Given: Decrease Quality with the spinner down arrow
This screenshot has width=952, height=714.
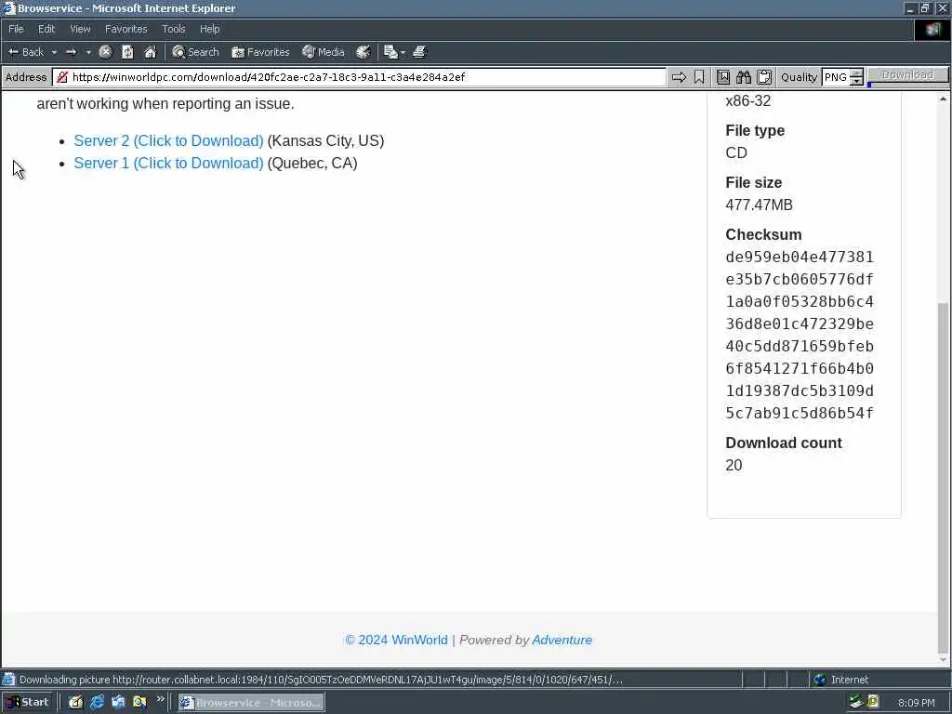Looking at the screenshot, I should (856, 82).
